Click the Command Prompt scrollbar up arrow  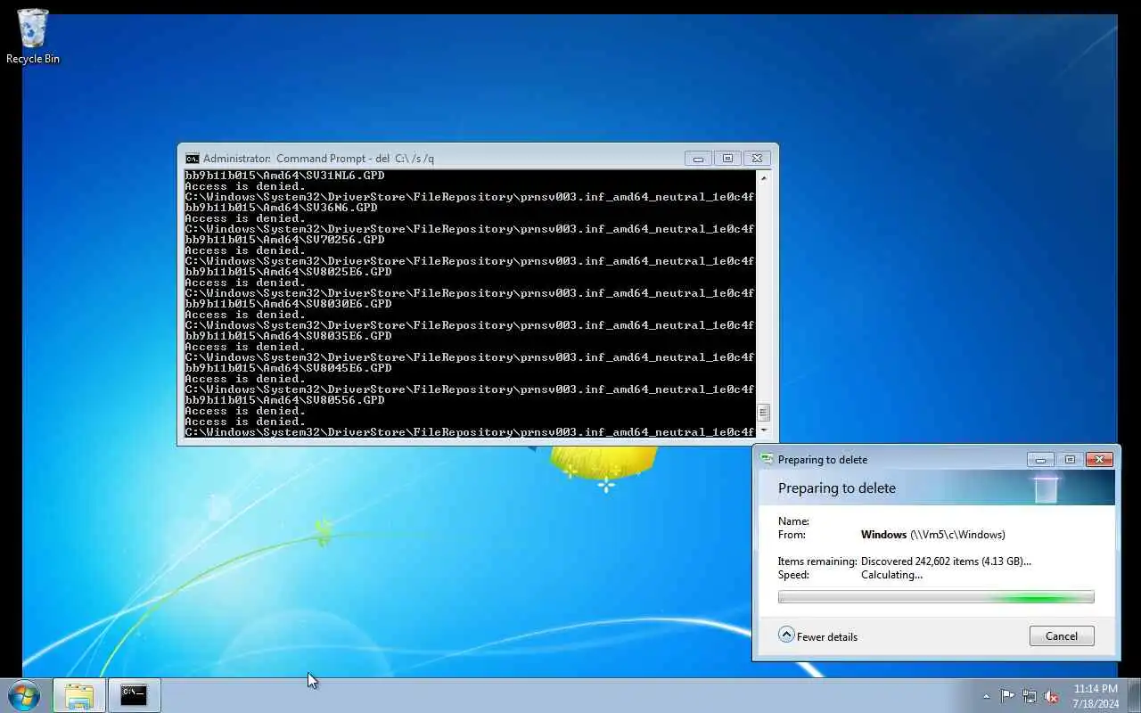pos(763,176)
